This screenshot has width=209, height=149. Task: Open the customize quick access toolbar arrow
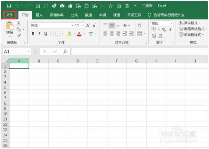pyautogui.click(x=135, y=5)
